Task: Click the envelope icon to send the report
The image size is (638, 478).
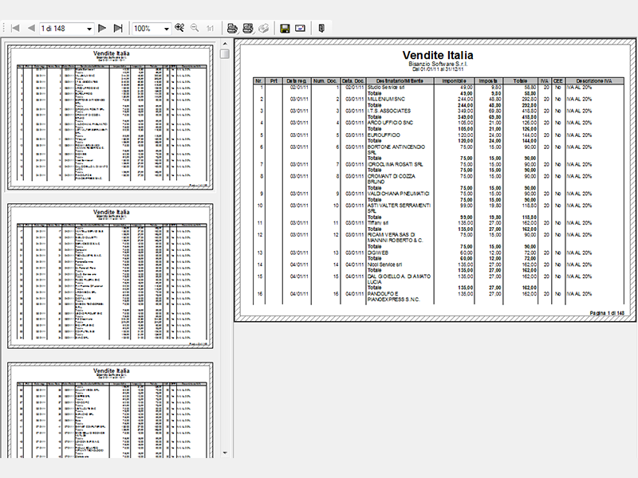Action: point(301,28)
